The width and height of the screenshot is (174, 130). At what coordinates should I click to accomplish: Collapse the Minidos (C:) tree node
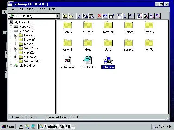tap(11, 31)
